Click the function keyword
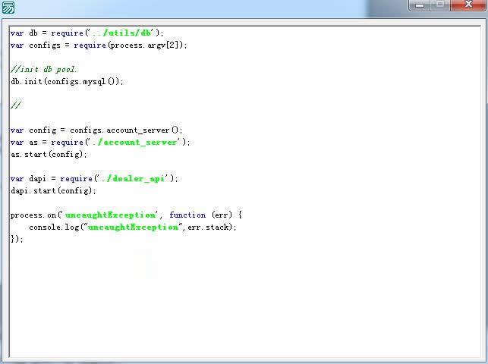The height and width of the screenshot is (364, 488). click(187, 215)
